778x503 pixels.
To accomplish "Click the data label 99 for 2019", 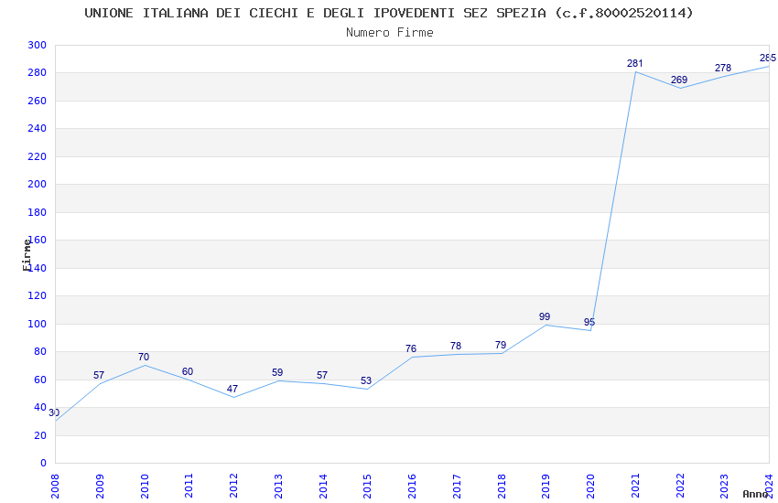I will [x=545, y=316].
